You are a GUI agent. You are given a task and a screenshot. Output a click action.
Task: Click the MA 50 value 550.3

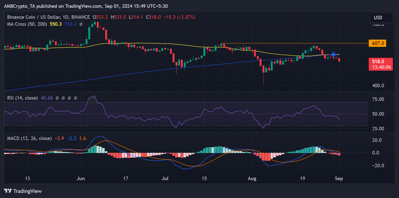coord(56,24)
